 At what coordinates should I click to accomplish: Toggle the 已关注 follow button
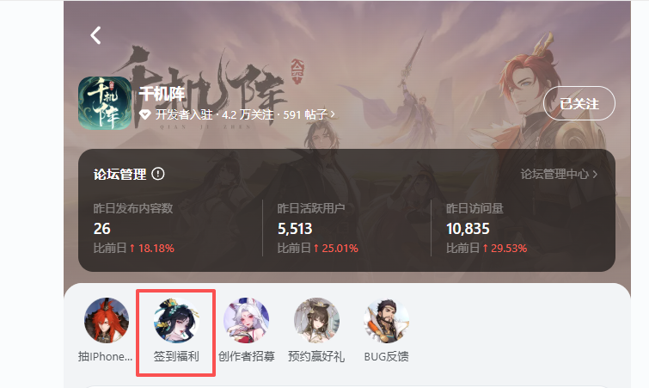tap(579, 103)
